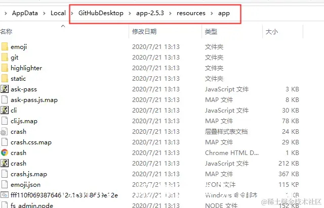Click the 30 KB size cell
Screen dimensions: 324x208
[291, 110]
